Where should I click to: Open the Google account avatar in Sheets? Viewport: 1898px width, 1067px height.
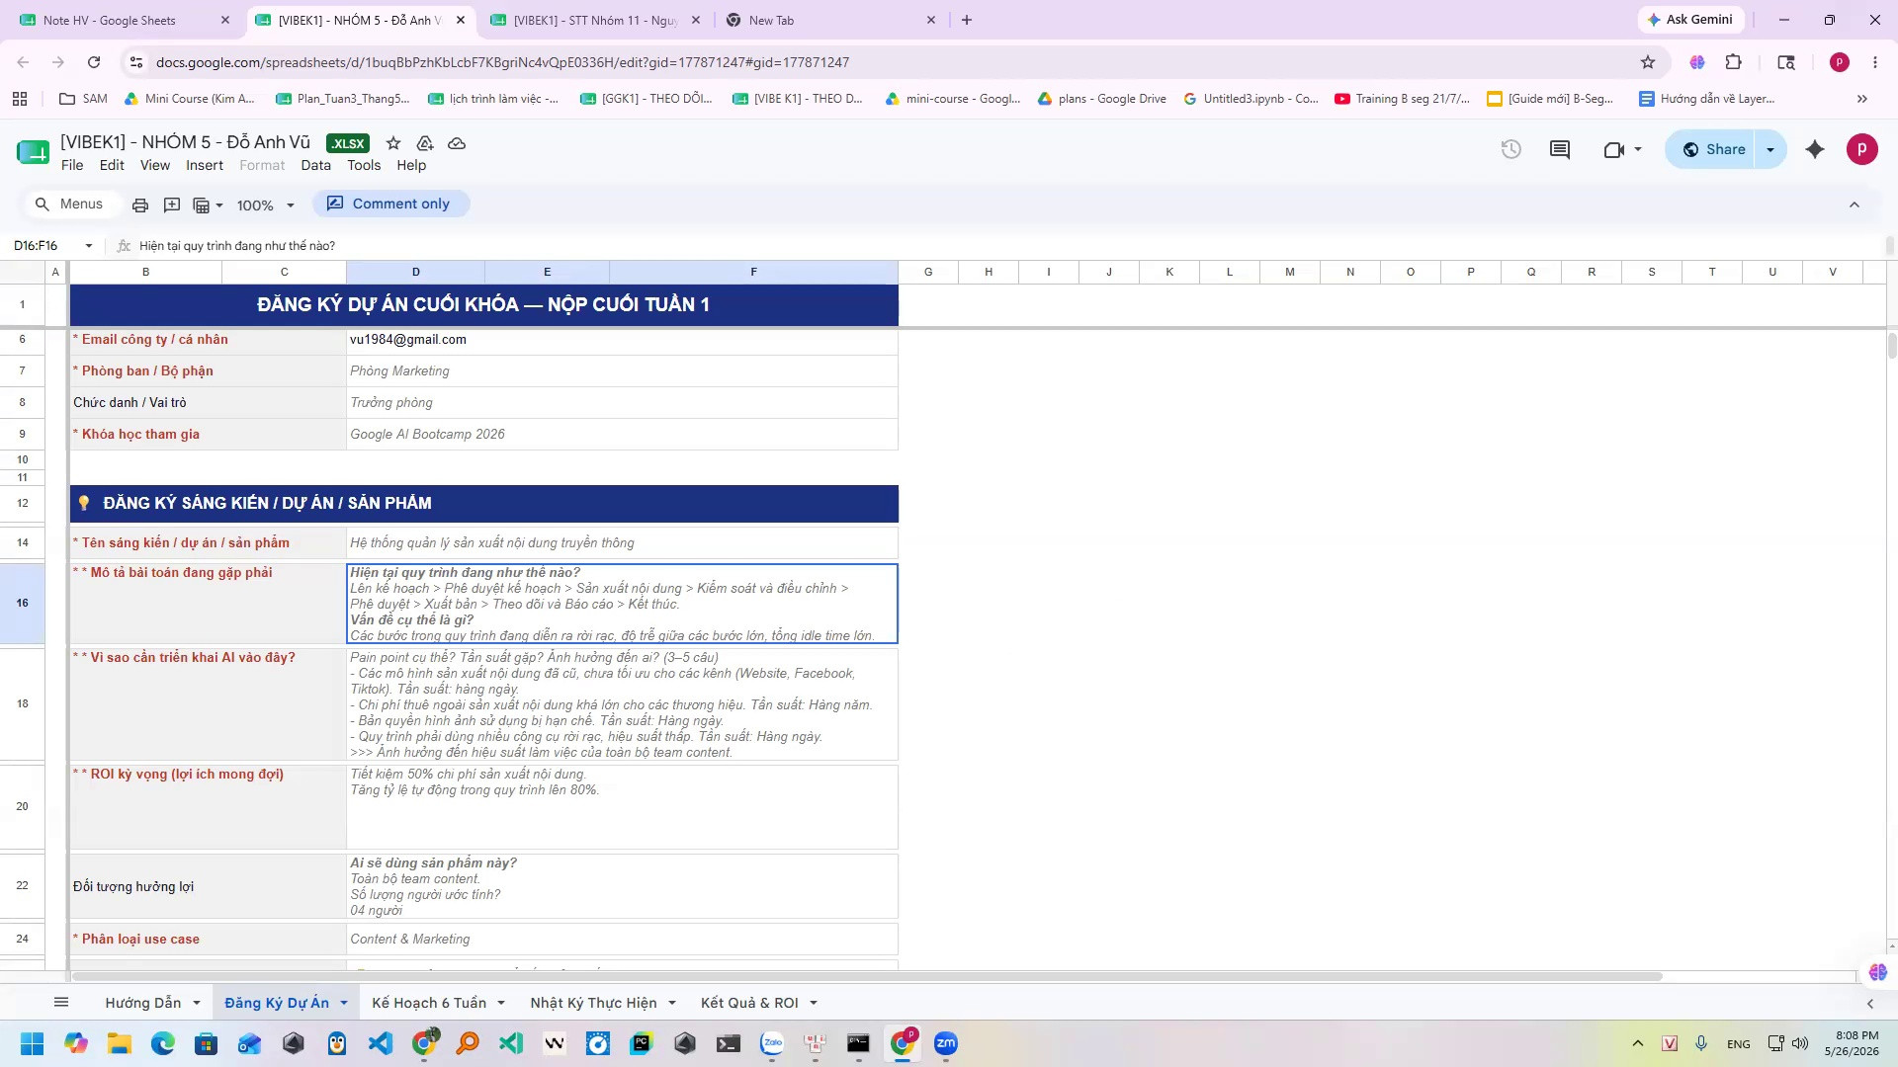1862,149
